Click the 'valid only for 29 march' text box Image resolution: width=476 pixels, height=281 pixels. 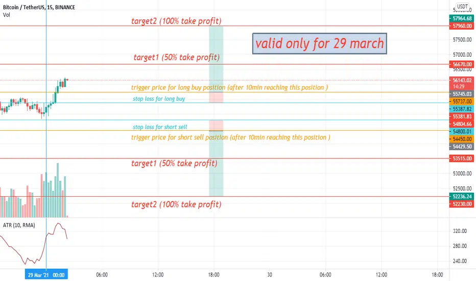(320, 43)
